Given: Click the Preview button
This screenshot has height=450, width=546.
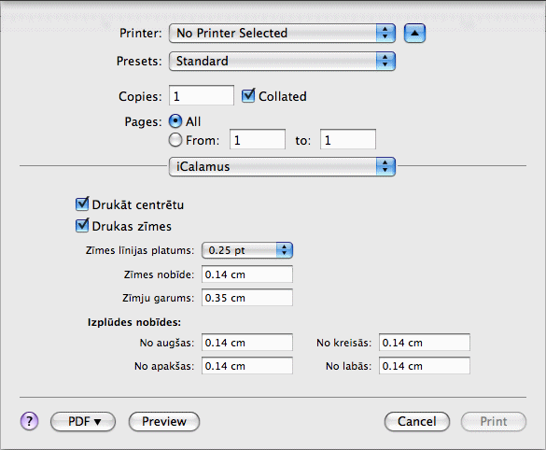Looking at the screenshot, I should [164, 421].
